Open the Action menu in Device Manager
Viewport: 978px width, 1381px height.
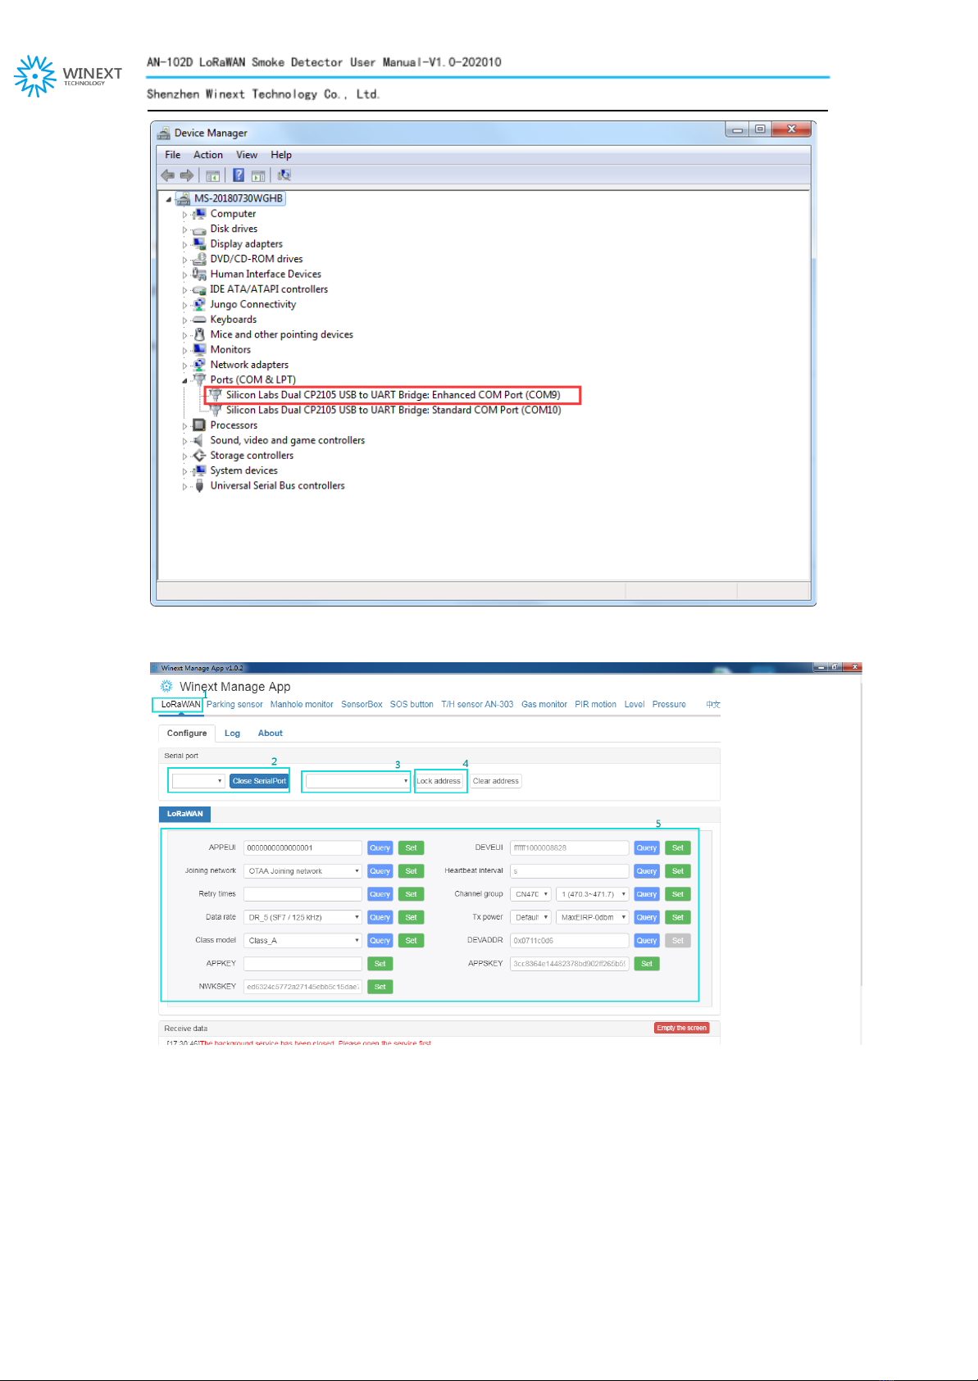click(208, 155)
